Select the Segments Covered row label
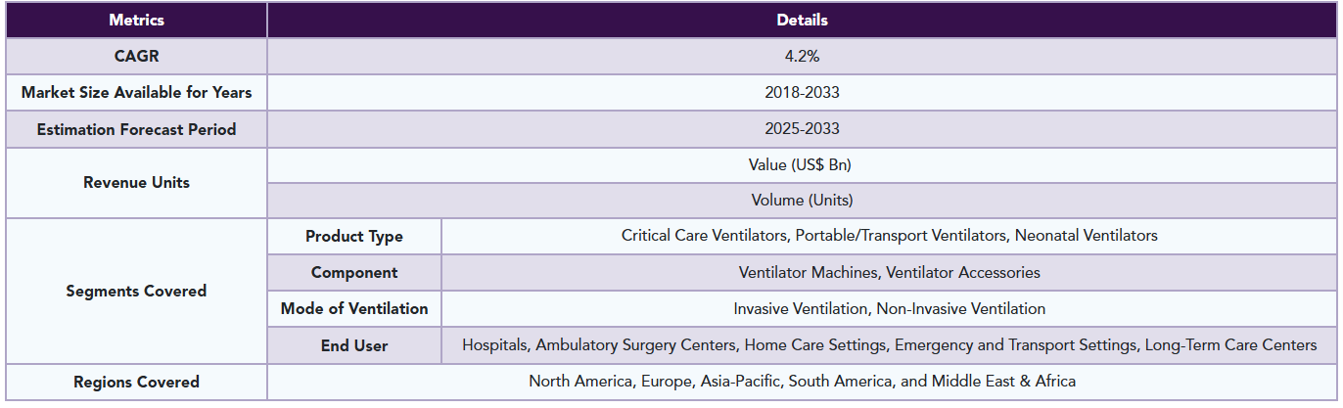1343x408 pixels. point(136,291)
